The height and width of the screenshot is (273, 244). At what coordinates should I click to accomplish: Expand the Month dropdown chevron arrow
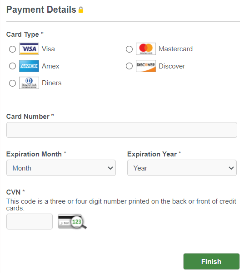(110, 168)
